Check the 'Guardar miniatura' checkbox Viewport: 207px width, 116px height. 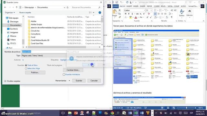(x=64, y=74)
